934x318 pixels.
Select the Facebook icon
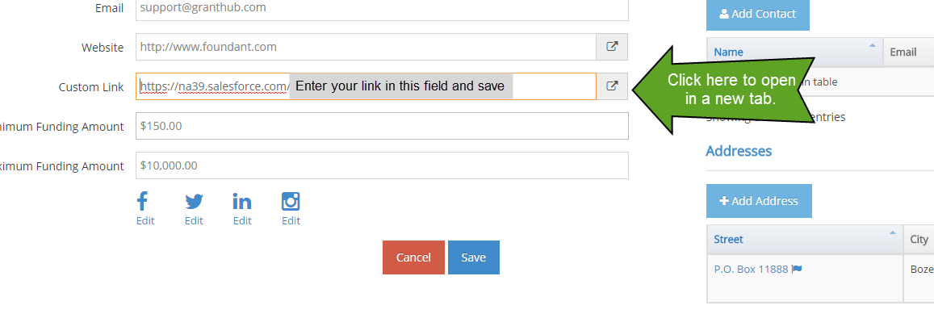(x=142, y=201)
